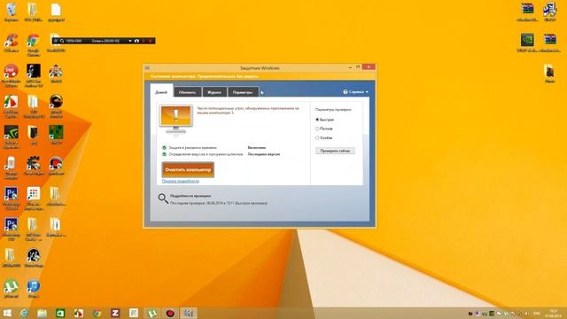Screen dimensions: 567x319
Task: Open File Explorer from the taskbar
Action: [42, 313]
